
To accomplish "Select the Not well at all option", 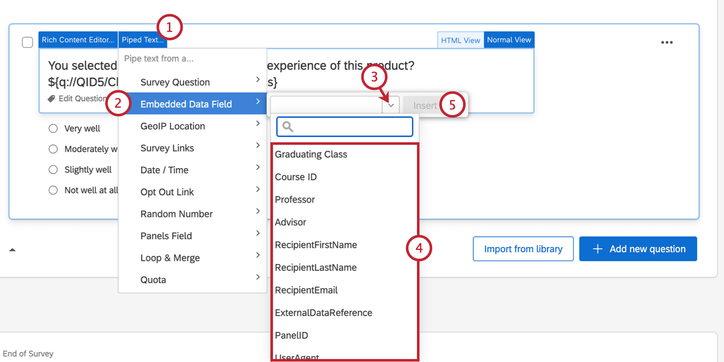I will point(53,190).
